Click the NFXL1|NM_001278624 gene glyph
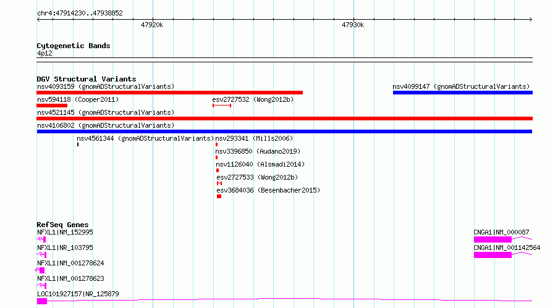 click(x=40, y=270)
